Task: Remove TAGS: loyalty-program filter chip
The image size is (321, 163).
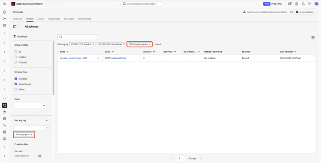Action: (x=149, y=44)
